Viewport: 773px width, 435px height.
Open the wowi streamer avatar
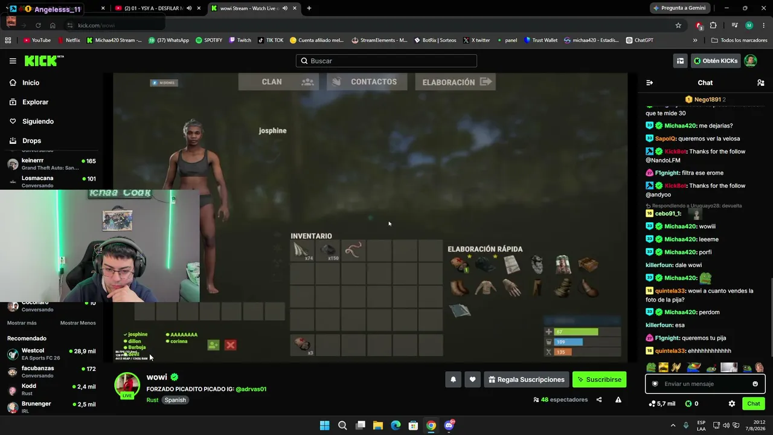127,385
